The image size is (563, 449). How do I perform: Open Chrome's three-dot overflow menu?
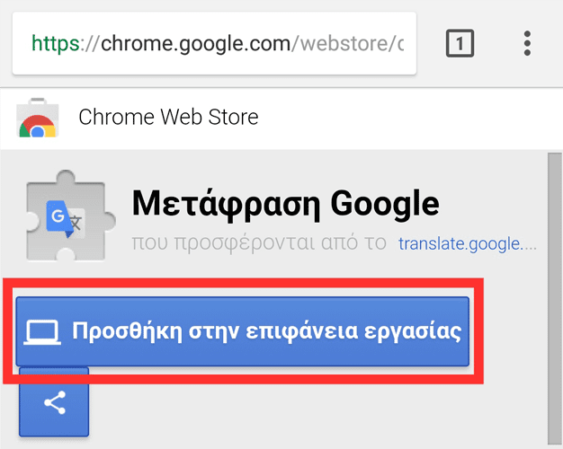pos(527,43)
